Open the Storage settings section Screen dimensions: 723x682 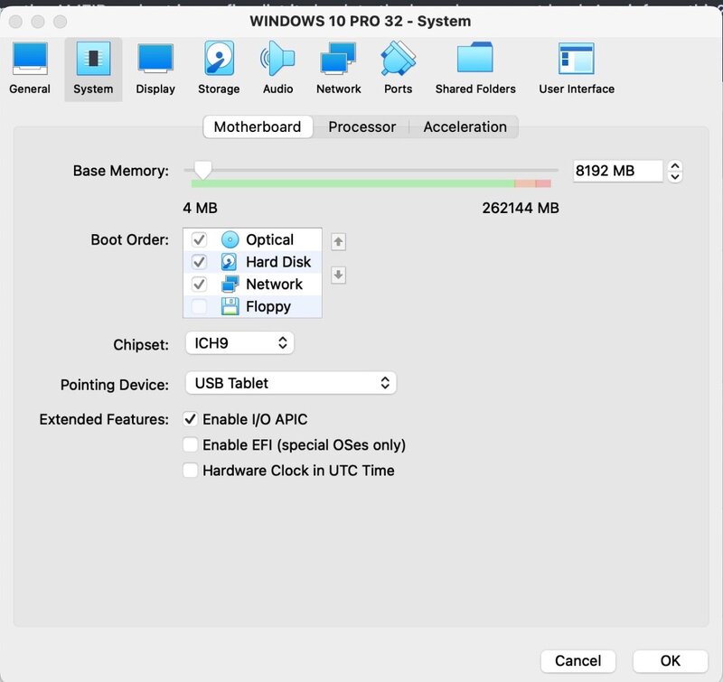point(219,69)
